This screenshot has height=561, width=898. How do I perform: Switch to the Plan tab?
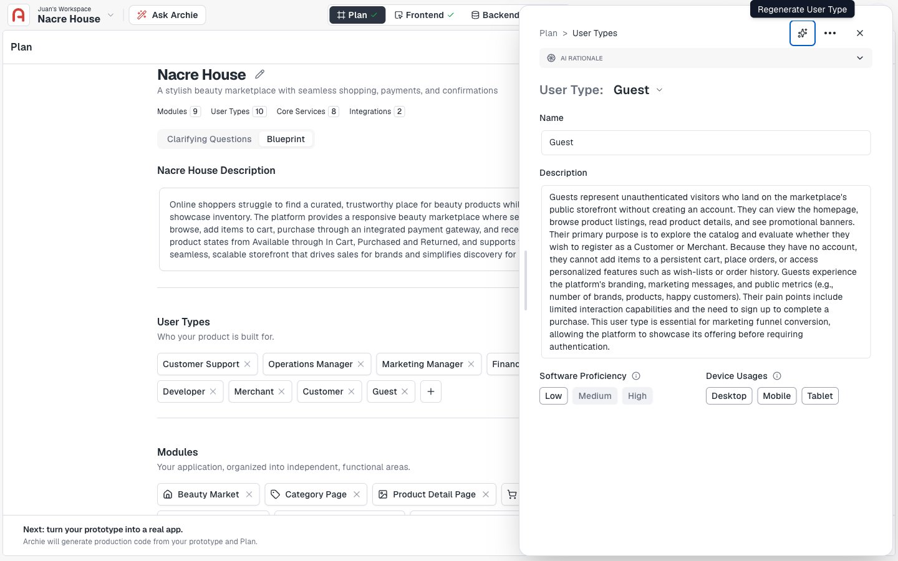(x=357, y=15)
